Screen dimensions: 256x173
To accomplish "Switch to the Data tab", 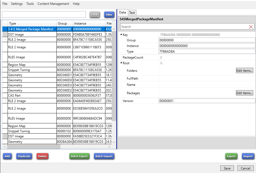I will click(122, 12).
